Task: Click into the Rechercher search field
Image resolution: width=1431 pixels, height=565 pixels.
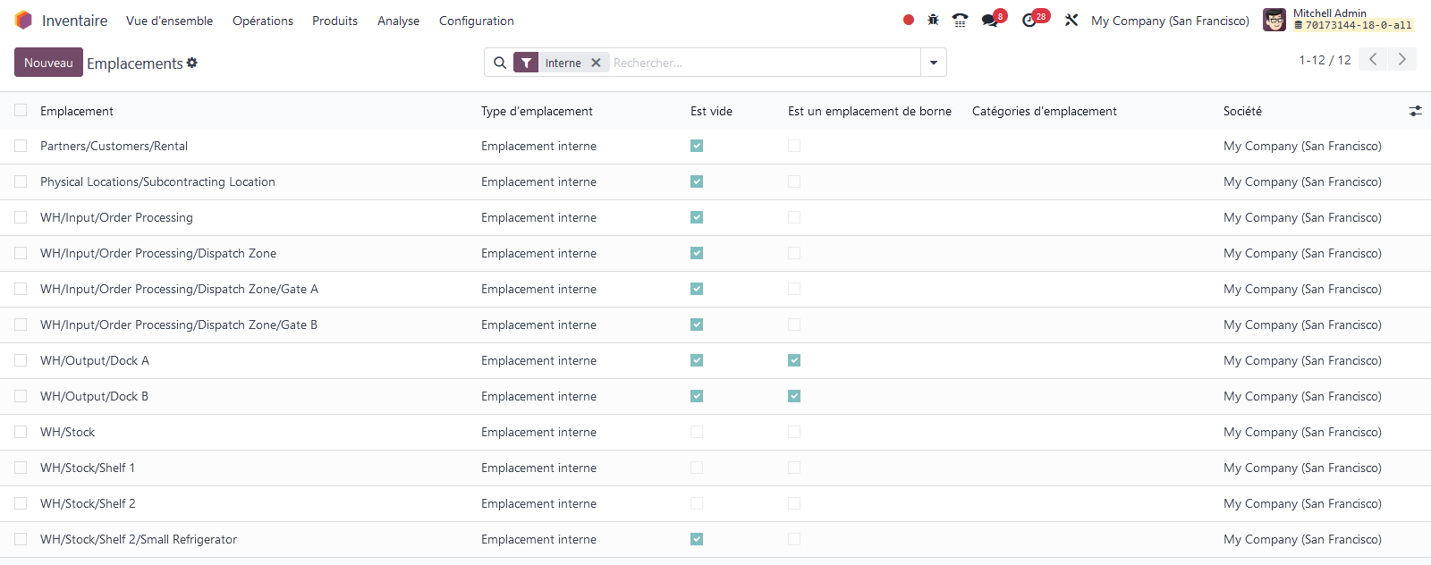Action: 760,63
